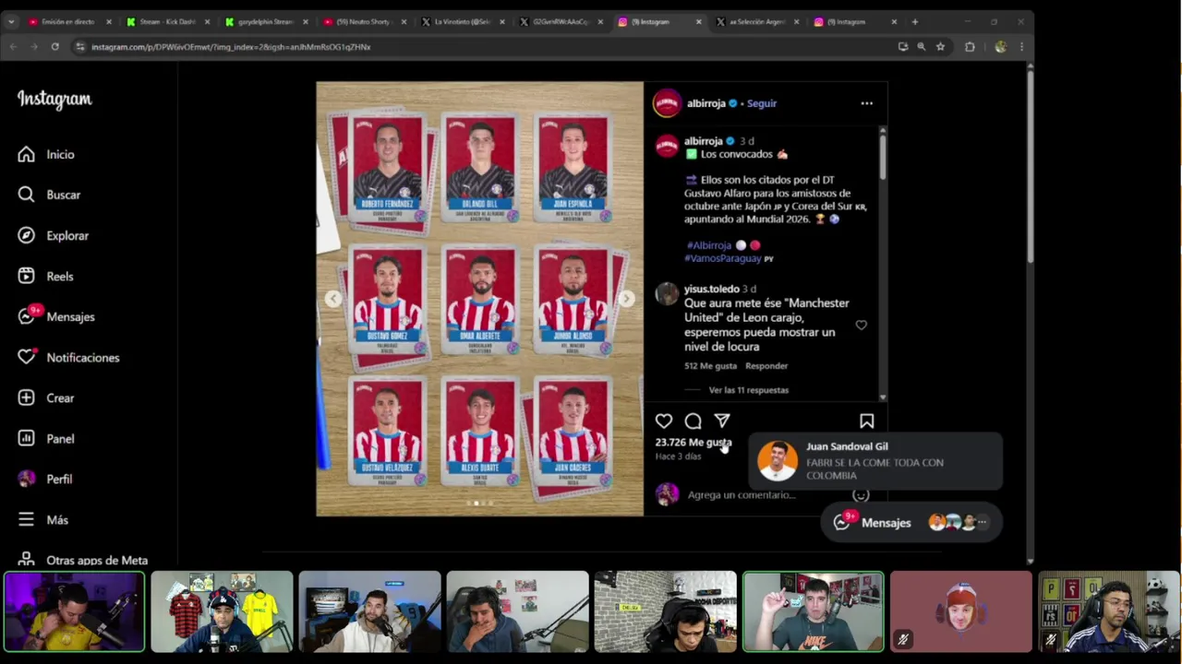The width and height of the screenshot is (1182, 664).
Task: Click the carousel page indicator dots
Action: point(480,504)
